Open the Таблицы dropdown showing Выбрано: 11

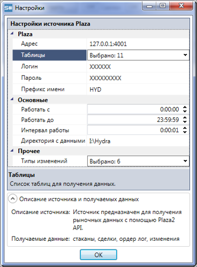138,55
